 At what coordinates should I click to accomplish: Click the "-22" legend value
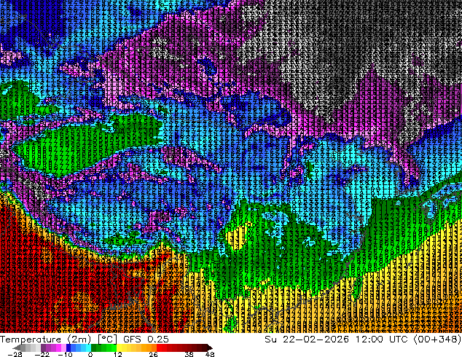(42, 354)
